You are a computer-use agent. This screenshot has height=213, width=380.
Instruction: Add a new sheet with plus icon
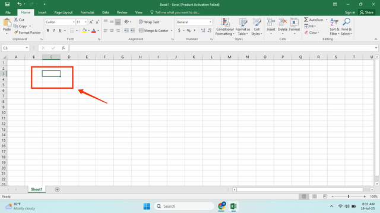coord(57,189)
